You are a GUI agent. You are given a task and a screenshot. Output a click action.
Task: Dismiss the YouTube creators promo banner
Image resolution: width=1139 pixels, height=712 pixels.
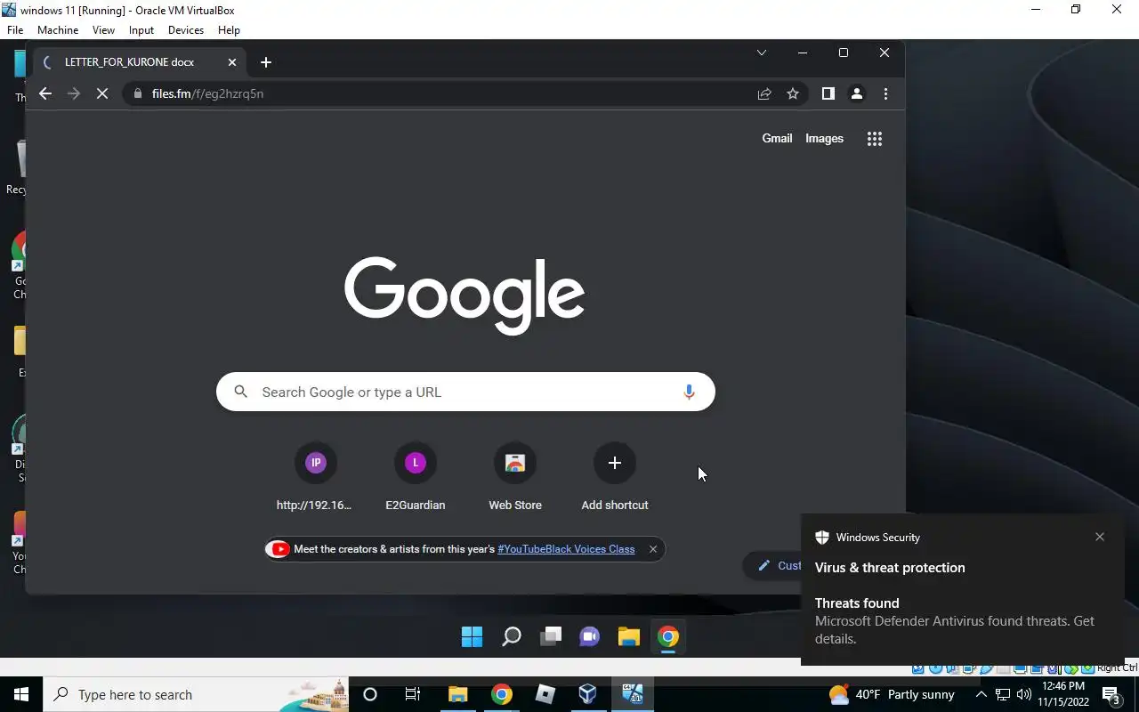653,549
